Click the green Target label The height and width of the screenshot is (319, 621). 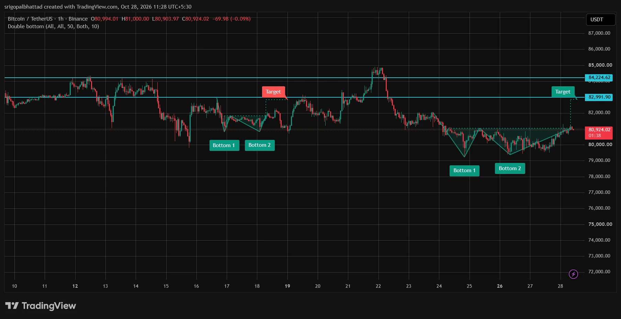coord(563,92)
